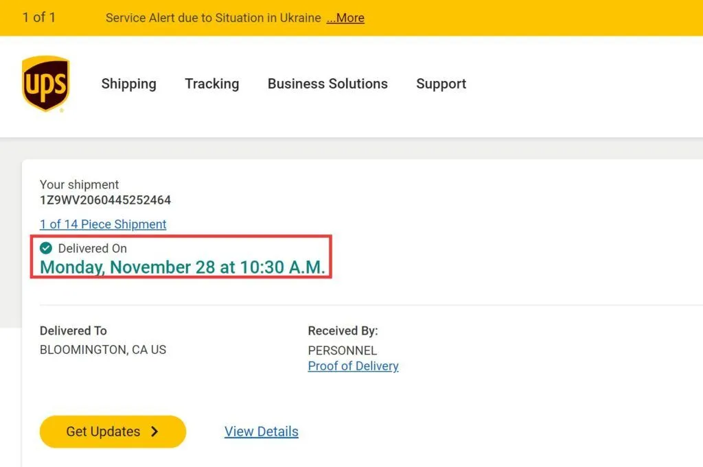Click the View Details link
The image size is (703, 467).
261,431
